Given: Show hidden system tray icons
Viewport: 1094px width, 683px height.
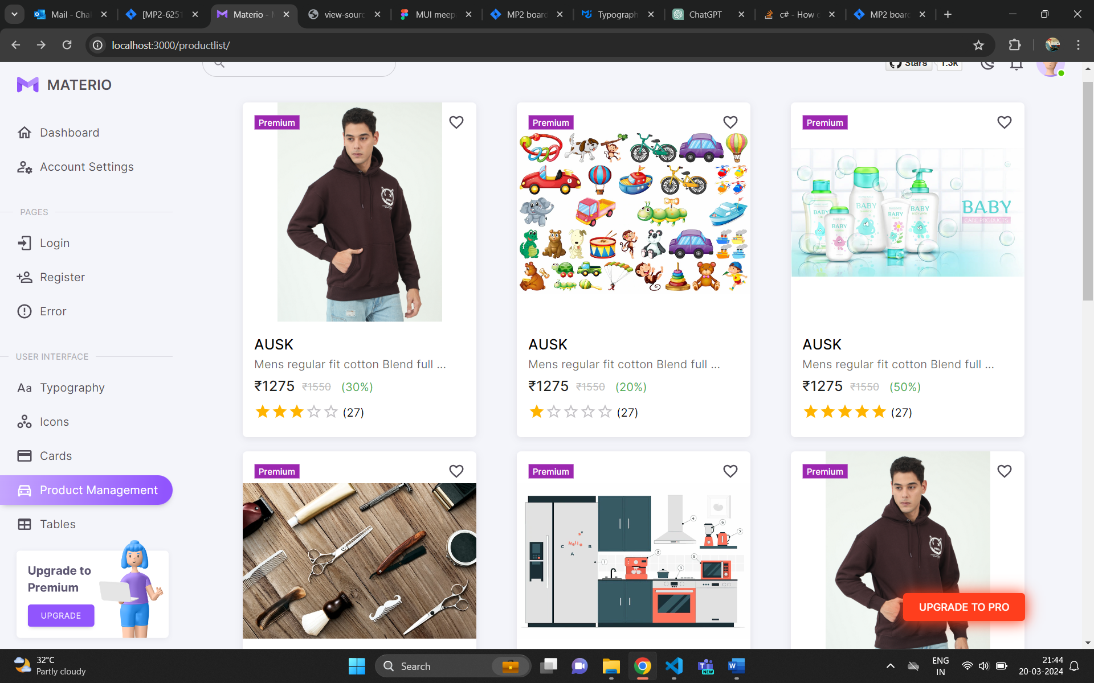Looking at the screenshot, I should [890, 666].
